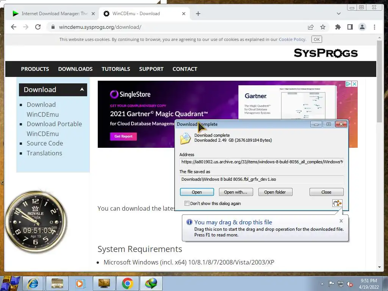The image size is (388, 291).
Task: Open CONTACT menu
Action: (185, 69)
